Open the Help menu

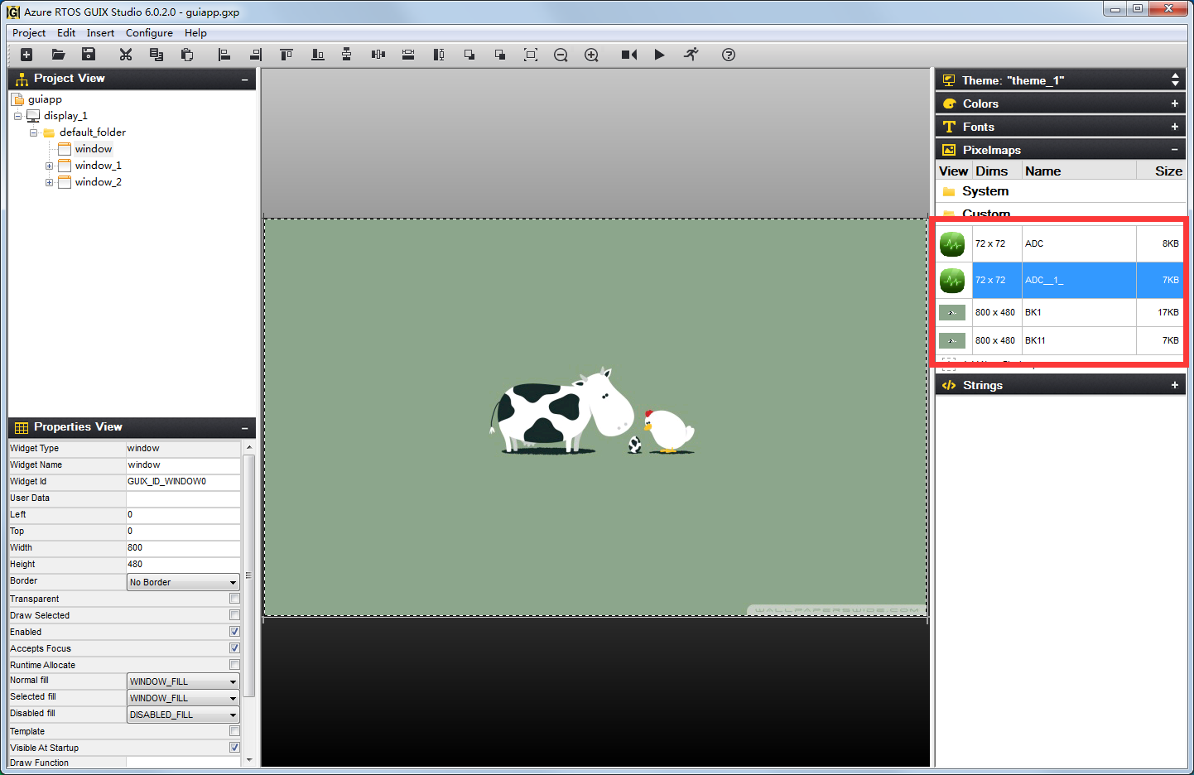click(x=195, y=33)
